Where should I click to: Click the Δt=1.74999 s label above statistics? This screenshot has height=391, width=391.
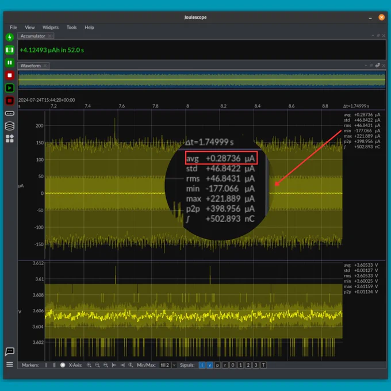(x=356, y=106)
